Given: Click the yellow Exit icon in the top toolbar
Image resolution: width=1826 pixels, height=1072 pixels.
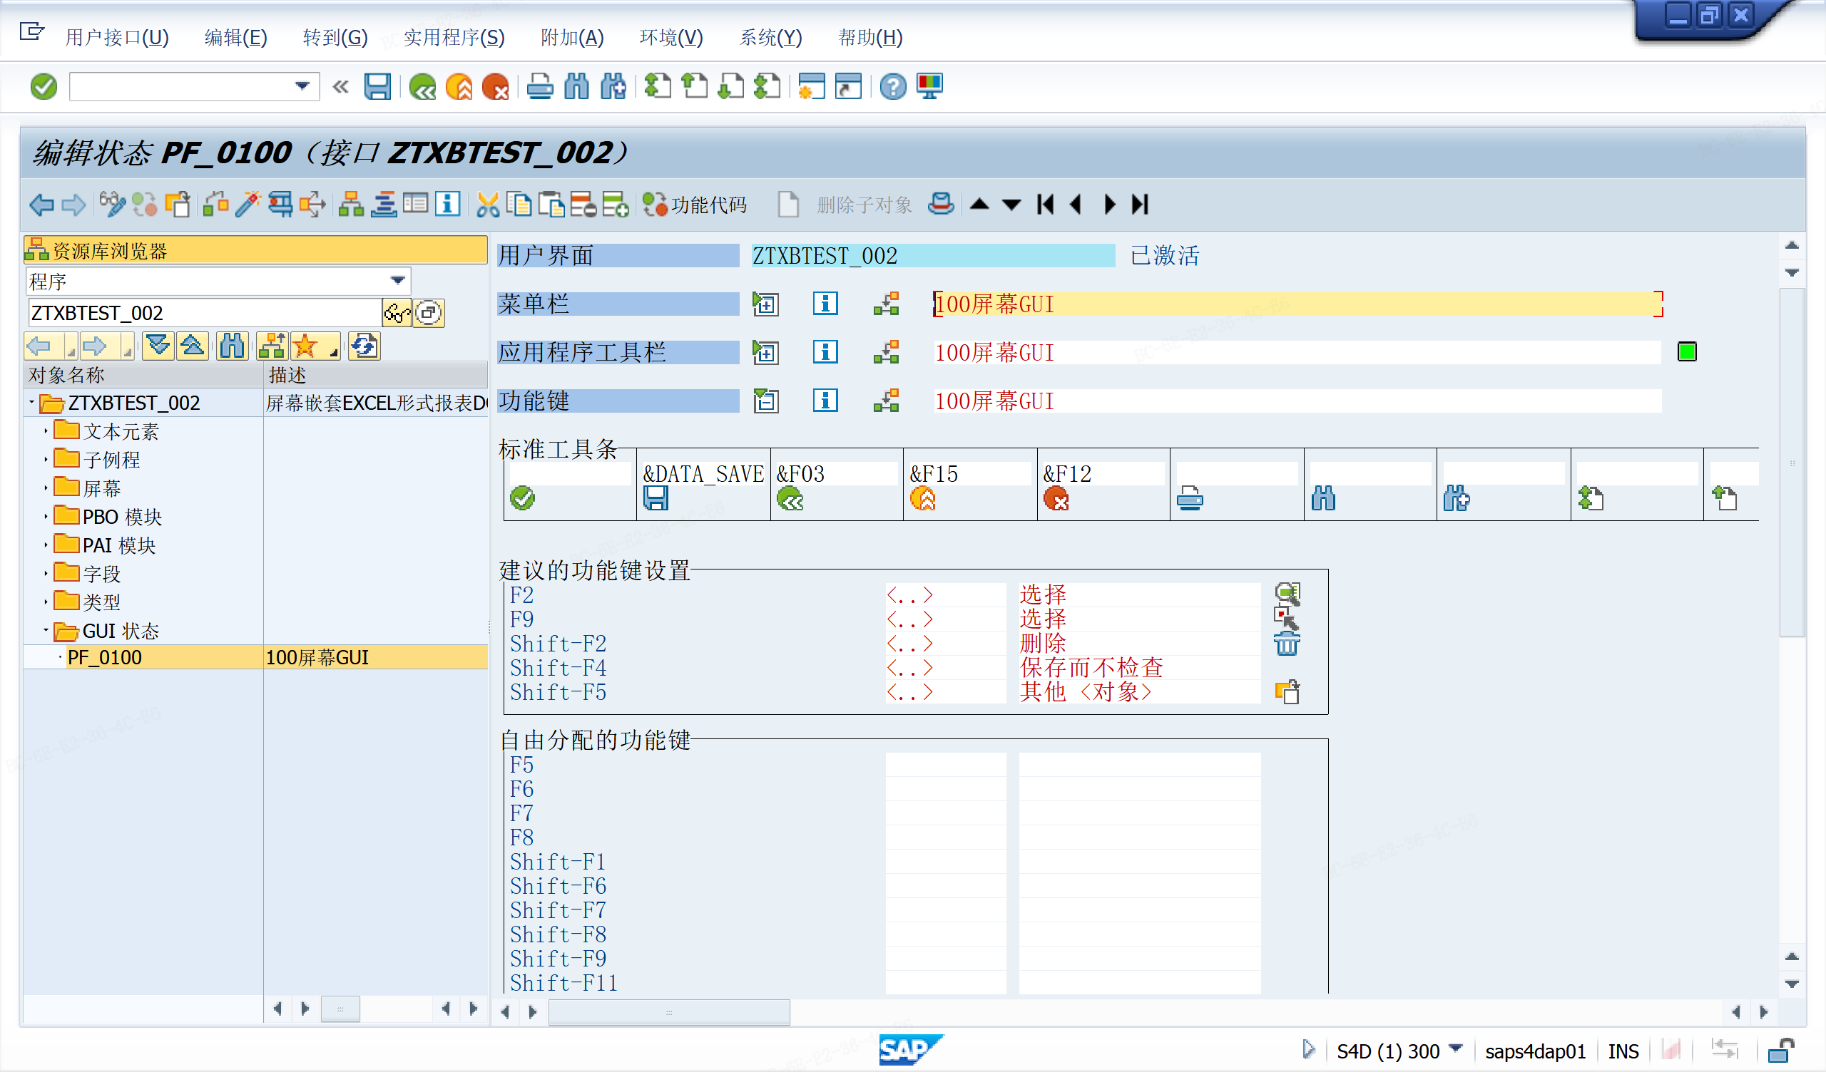Looking at the screenshot, I should click(x=459, y=87).
